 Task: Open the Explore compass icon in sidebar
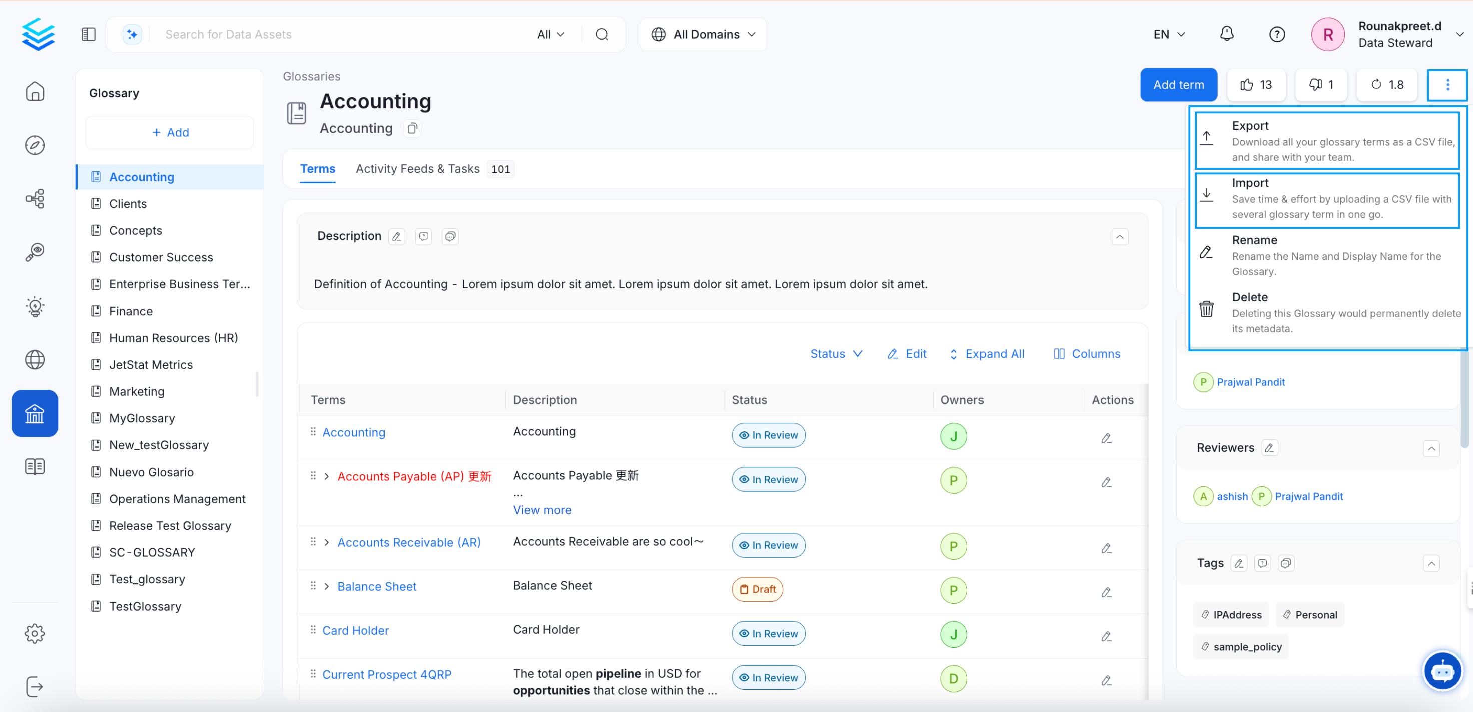pos(35,145)
